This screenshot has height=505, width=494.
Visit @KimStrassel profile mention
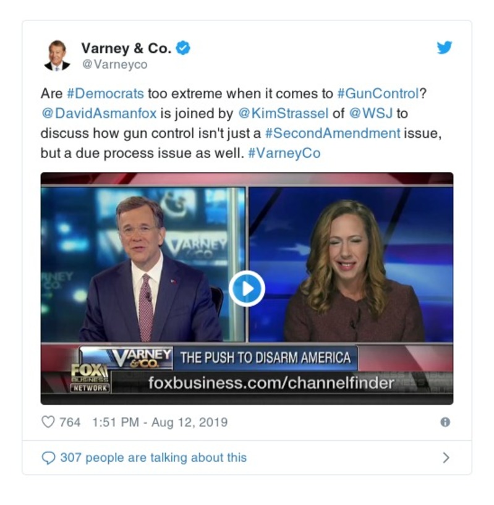tap(284, 113)
